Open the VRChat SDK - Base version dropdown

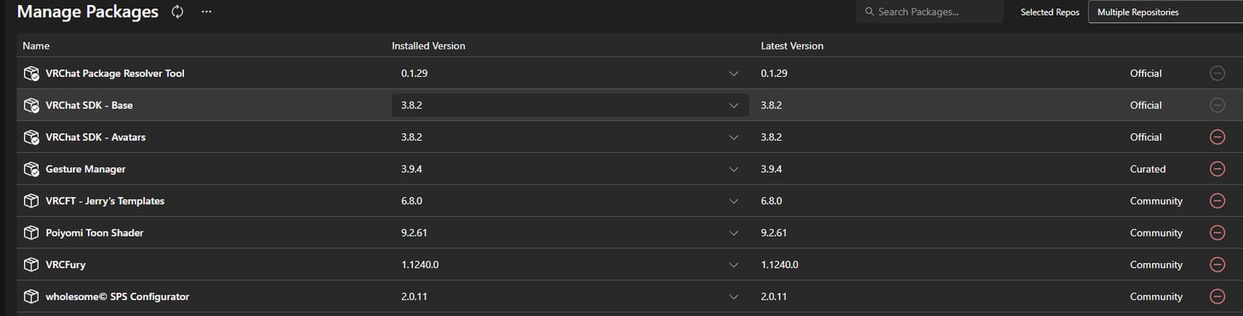[x=570, y=105]
